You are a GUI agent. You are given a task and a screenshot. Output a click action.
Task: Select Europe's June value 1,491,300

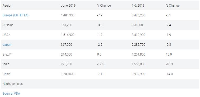(x=68, y=15)
